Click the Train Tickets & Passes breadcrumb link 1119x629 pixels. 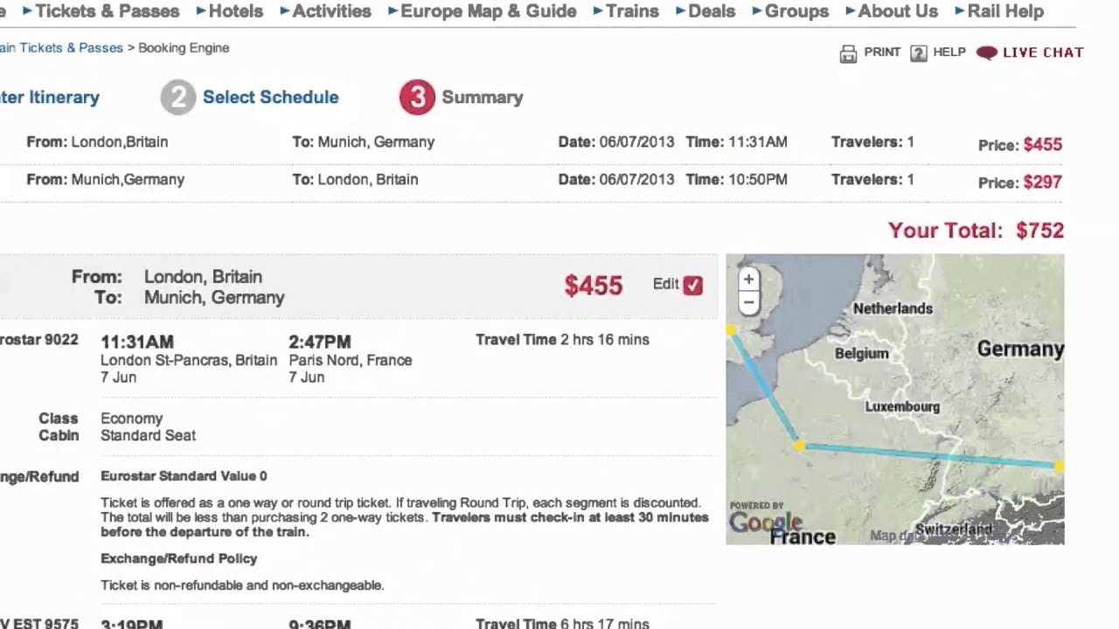61,48
